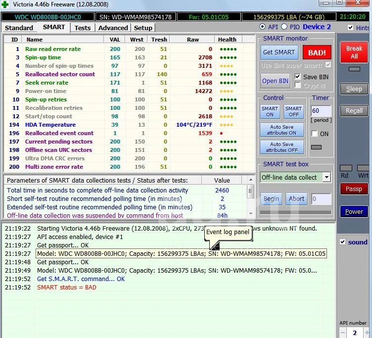
Task: Click the Get SMART button
Action: pyautogui.click(x=279, y=52)
